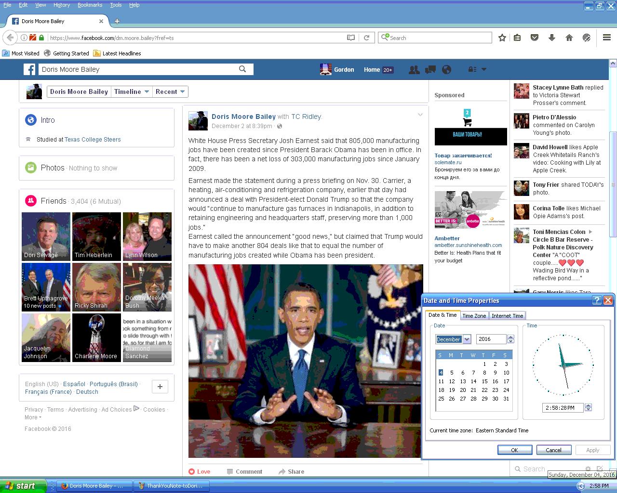
Task: Click the Start button on taskbar
Action: coord(23,486)
